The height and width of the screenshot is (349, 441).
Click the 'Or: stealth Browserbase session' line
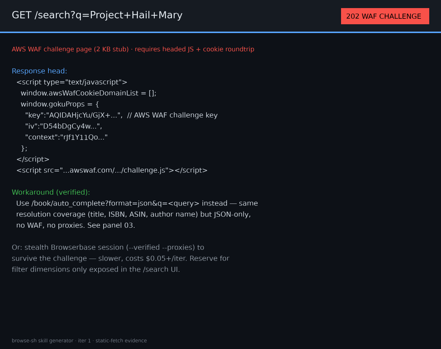point(108,247)
